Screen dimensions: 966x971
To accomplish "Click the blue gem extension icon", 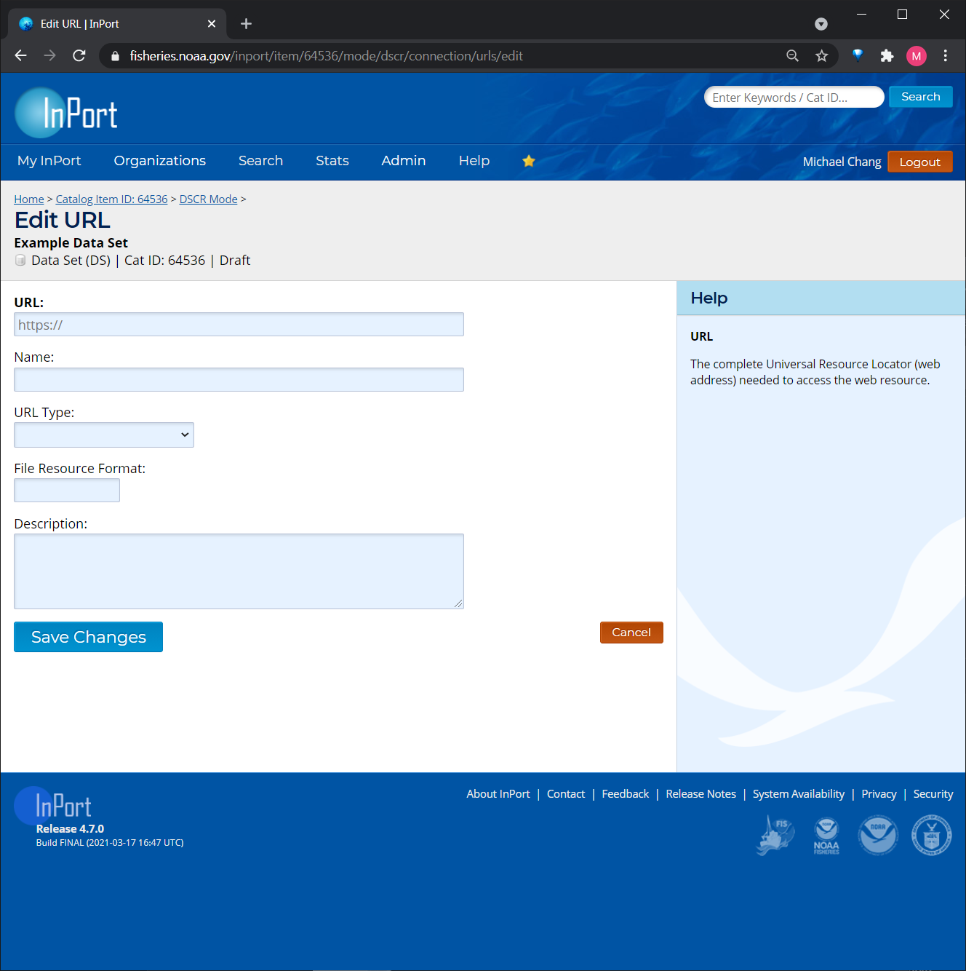I will coord(858,55).
